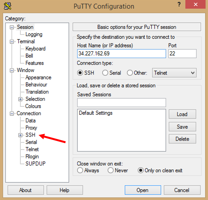Click the Host Name input field
Image resolution: width=208 pixels, height=200 pixels.
point(122,53)
